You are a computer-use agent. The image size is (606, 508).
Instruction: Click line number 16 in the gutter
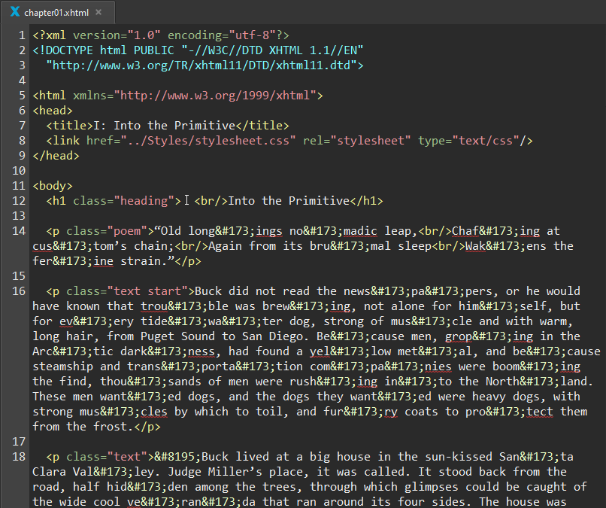[19, 291]
